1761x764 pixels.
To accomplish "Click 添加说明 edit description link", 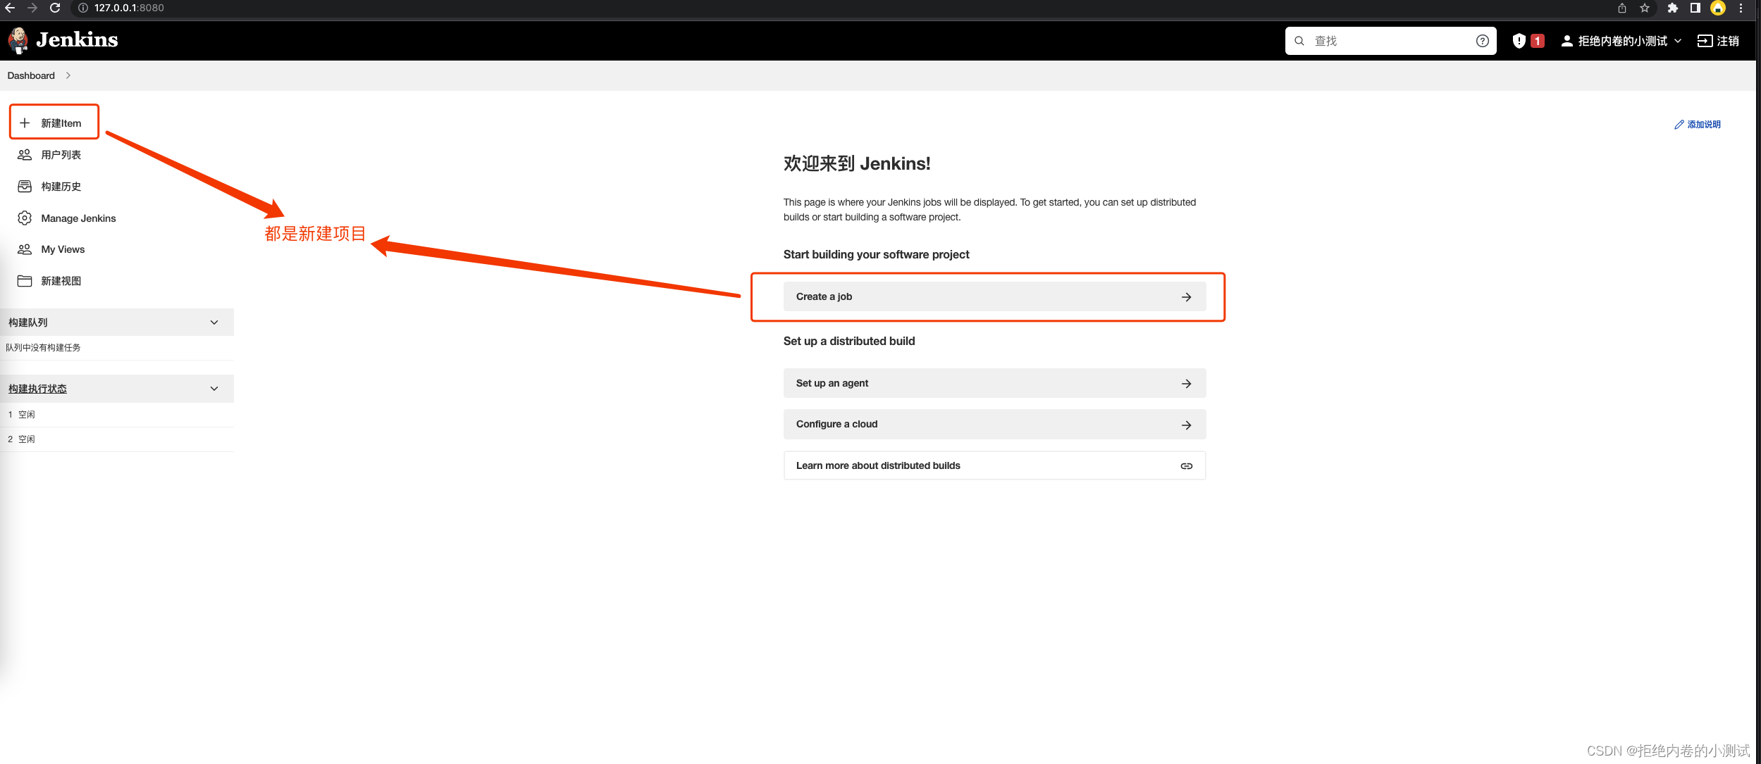I will 1698,124.
